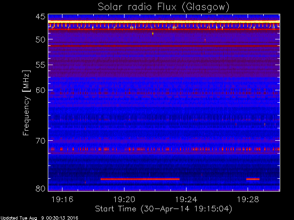Click the short red emission segment near 19:28
The image size is (294, 220).
[x=253, y=179]
